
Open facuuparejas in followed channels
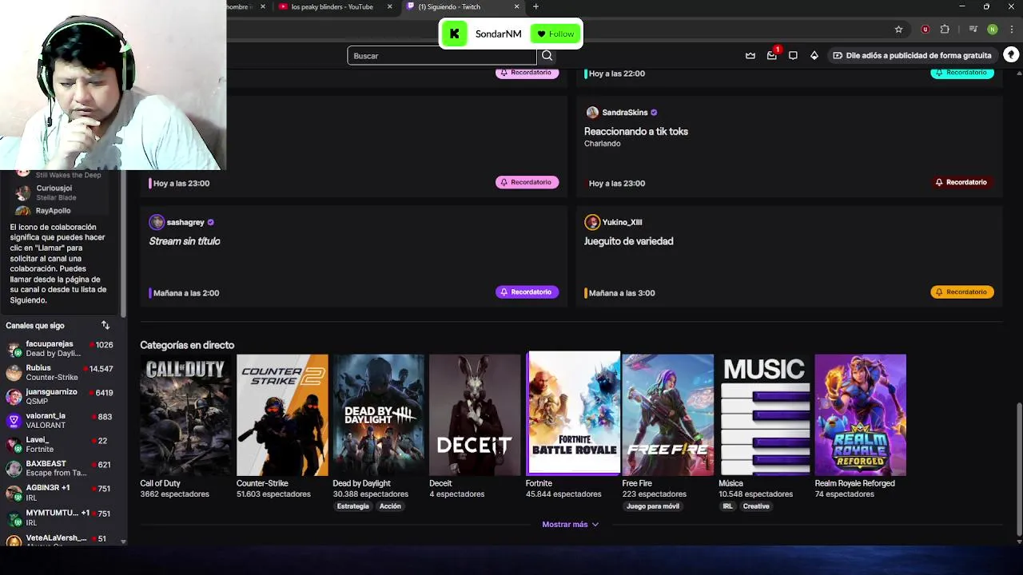(x=59, y=348)
